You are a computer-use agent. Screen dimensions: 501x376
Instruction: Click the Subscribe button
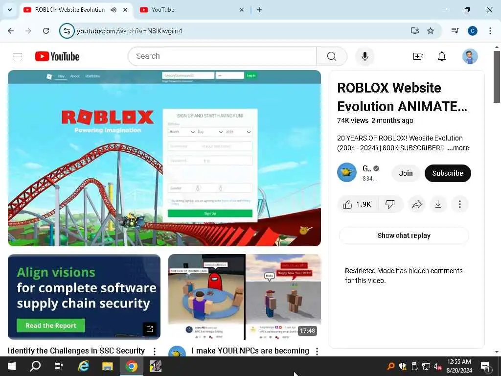[x=447, y=173]
